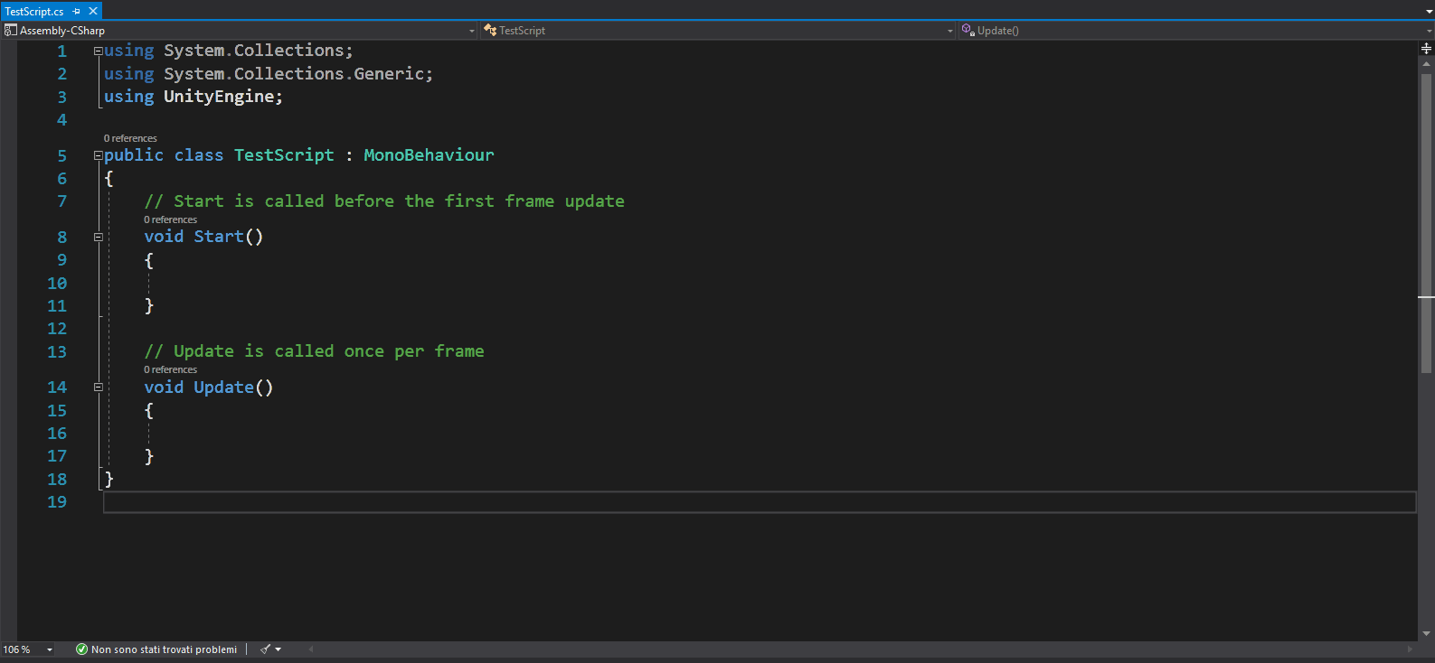Viewport: 1435px width, 663px height.
Task: Open the 106 % zoom dropdown
Action: [50, 649]
